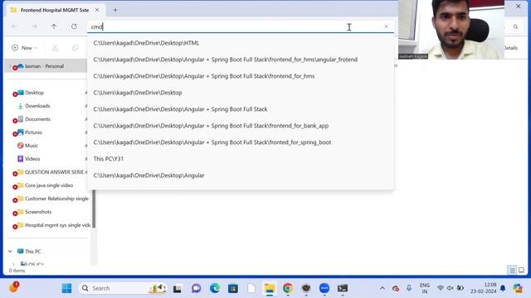The width and height of the screenshot is (531, 298).
Task: Select Angular + Spring Boot Full Stack suggestion
Action: [241, 109]
